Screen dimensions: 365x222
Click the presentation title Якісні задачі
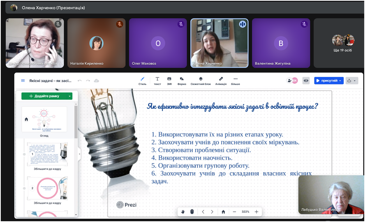(x=50, y=81)
